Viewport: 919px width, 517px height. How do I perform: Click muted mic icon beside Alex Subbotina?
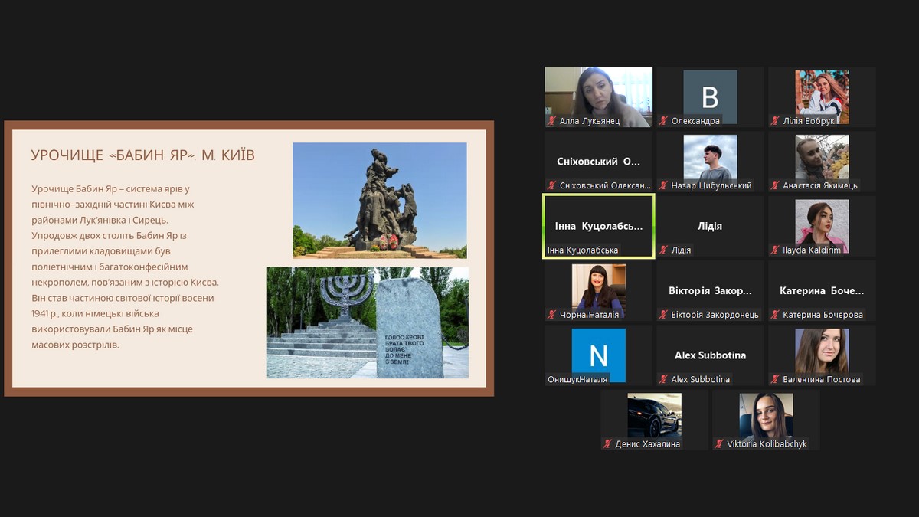point(663,379)
